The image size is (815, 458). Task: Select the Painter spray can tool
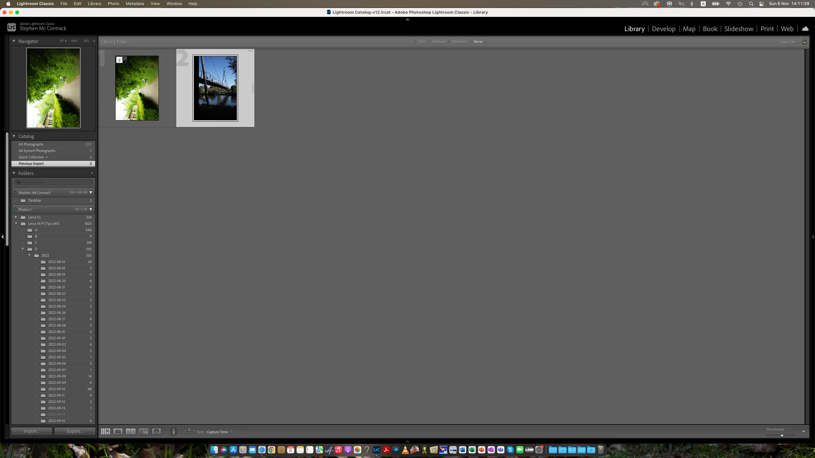point(174,432)
